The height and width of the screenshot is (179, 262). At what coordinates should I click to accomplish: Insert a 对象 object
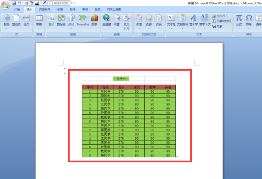coord(218,26)
